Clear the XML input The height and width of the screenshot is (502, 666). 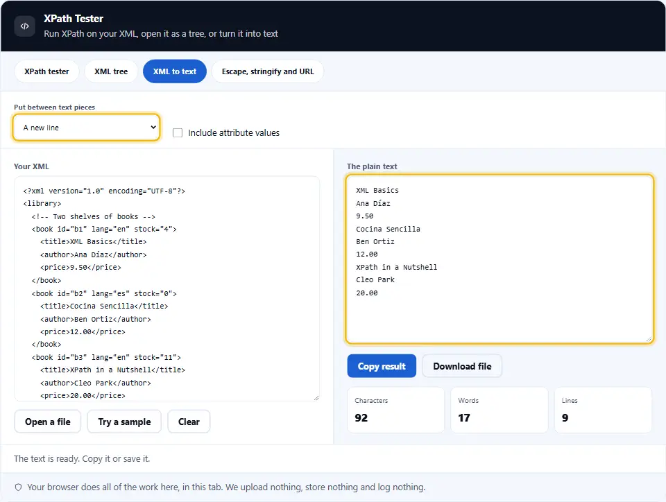[189, 422]
